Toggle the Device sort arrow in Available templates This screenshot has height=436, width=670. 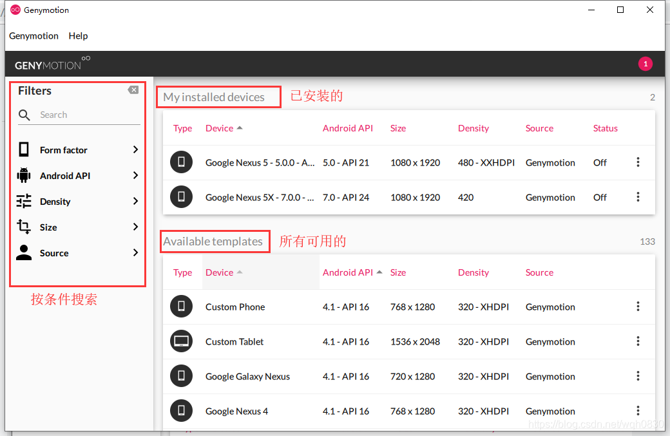click(x=240, y=272)
